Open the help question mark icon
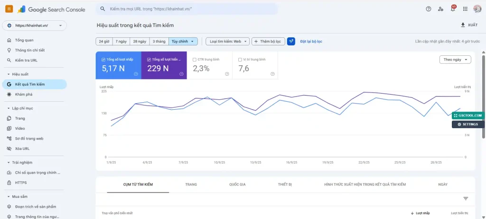Viewport: 486px width, 219px height. click(x=429, y=9)
